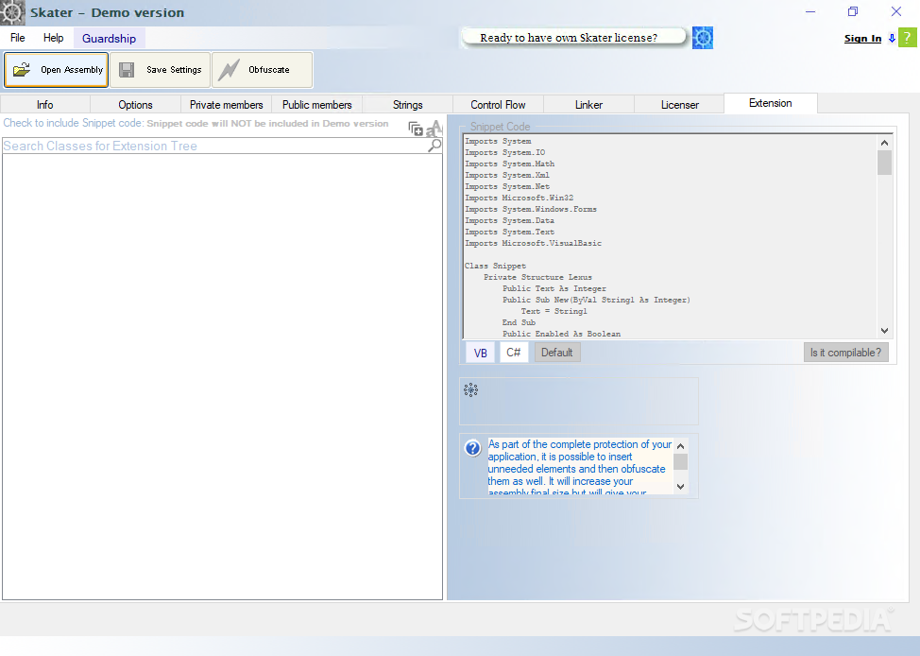Click the 'End Sub' code line
920x656 pixels.
(x=519, y=322)
